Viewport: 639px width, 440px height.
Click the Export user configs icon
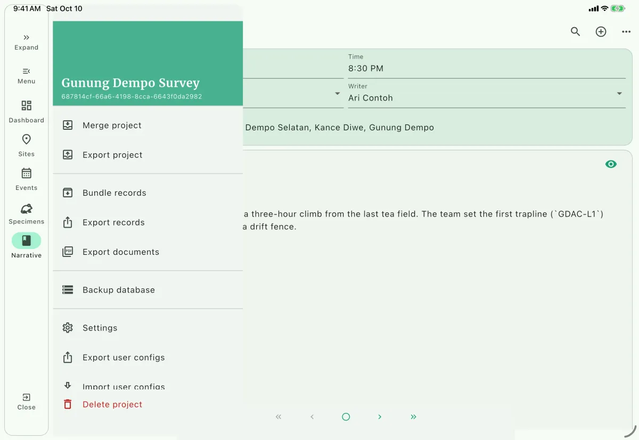[x=68, y=358]
